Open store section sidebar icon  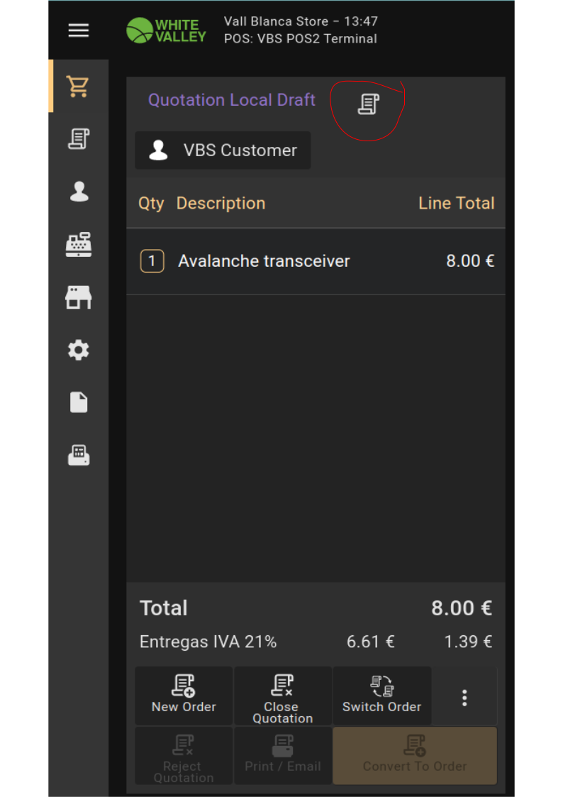click(79, 297)
